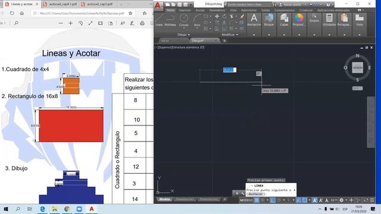Screen dimensions: 381x214
Task: Switch to autocad_cap3.pdf browser tab
Action: (x=98, y=4)
